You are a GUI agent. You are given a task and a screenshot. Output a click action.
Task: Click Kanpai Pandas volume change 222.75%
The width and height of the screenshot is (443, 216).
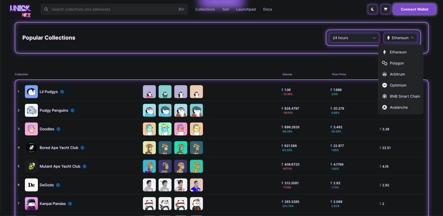pos(288,206)
